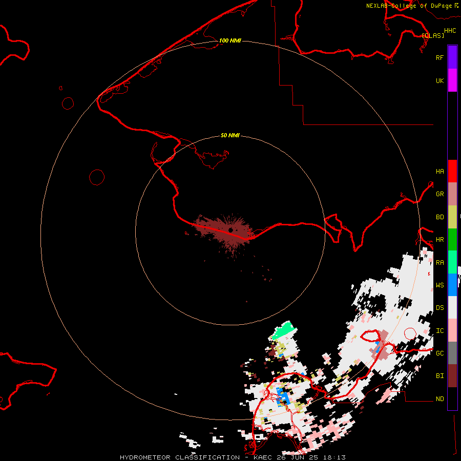461x461 pixels.
Task: Click the GC legend label
Action: [439, 353]
